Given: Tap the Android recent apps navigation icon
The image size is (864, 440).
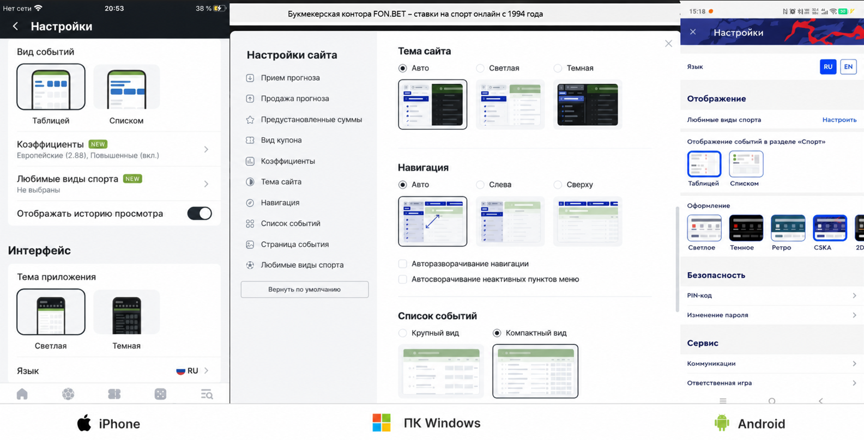Looking at the screenshot, I should [x=723, y=401].
